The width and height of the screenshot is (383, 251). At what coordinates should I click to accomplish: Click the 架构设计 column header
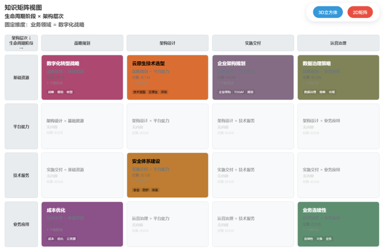[167, 43]
